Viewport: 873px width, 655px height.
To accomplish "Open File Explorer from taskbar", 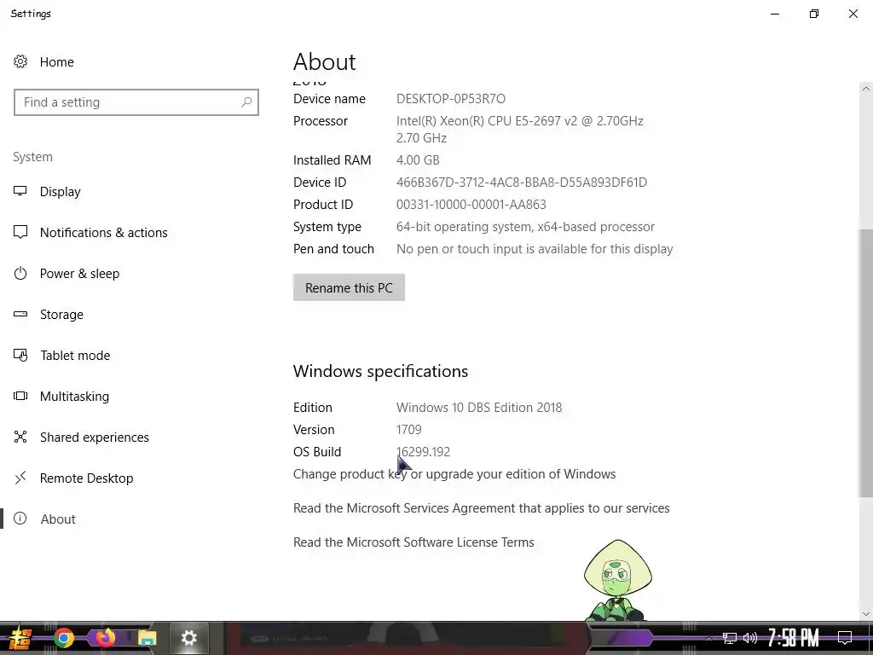I will click(147, 638).
